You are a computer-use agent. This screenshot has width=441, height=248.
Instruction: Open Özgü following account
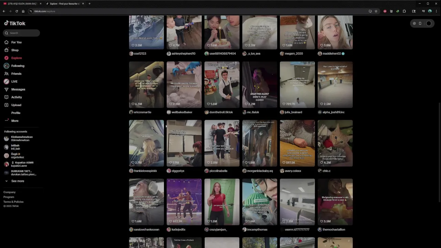click(x=14, y=156)
